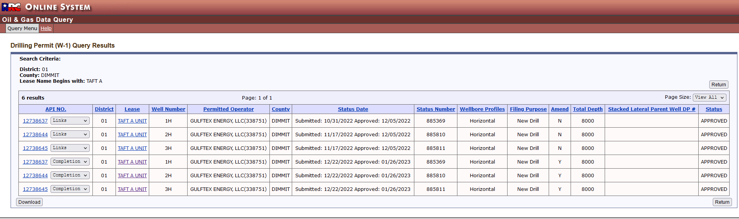Click the RRC Online System logo
Viewport: 739px width, 219px height.
click(x=46, y=7)
